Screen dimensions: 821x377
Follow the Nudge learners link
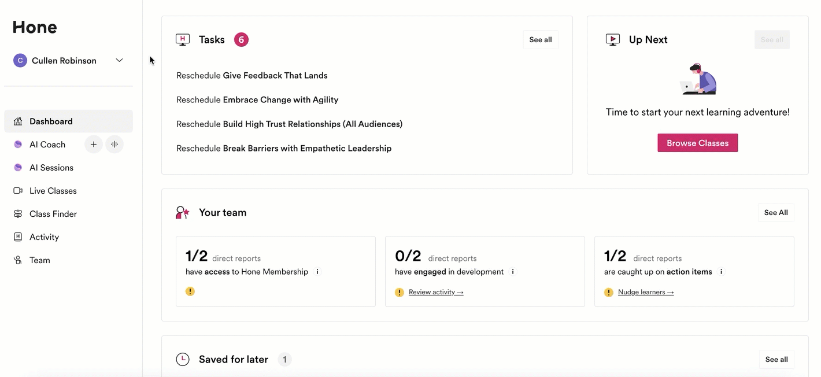(x=645, y=293)
